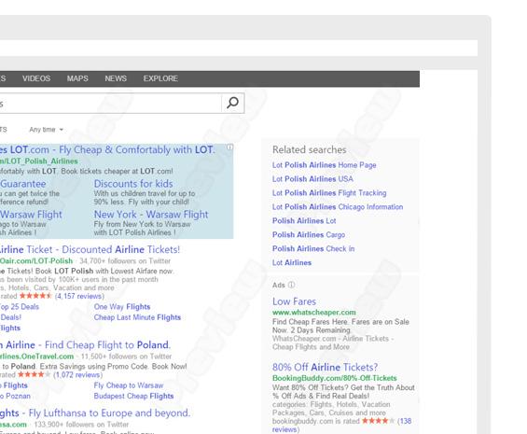This screenshot has height=434, width=527.
Task: Switch to the NEWS tab
Action: tap(116, 78)
